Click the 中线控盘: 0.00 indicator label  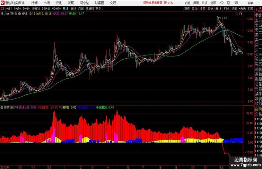click(x=68, y=108)
